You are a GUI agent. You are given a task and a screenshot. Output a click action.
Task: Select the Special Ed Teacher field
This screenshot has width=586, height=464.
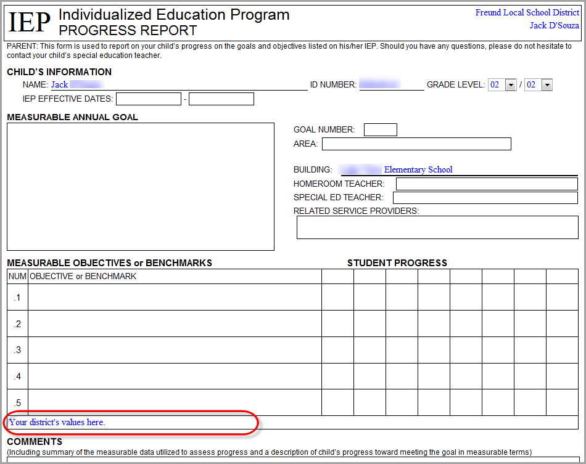tap(485, 198)
